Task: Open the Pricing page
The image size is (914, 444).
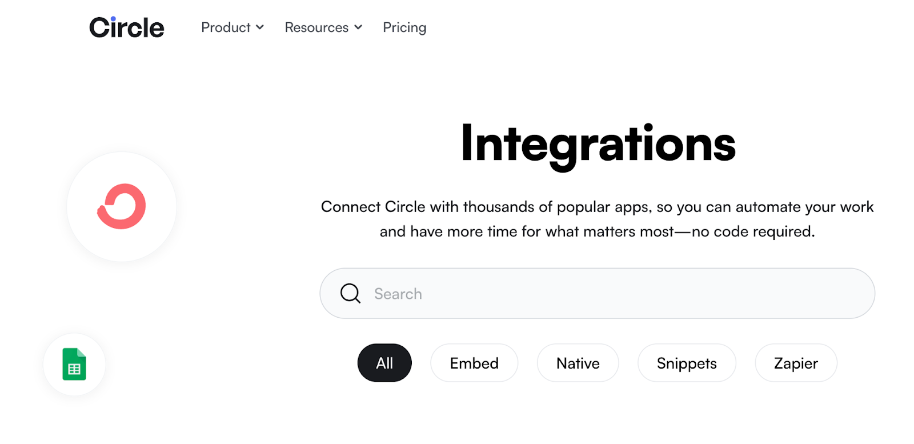Action: 404,27
